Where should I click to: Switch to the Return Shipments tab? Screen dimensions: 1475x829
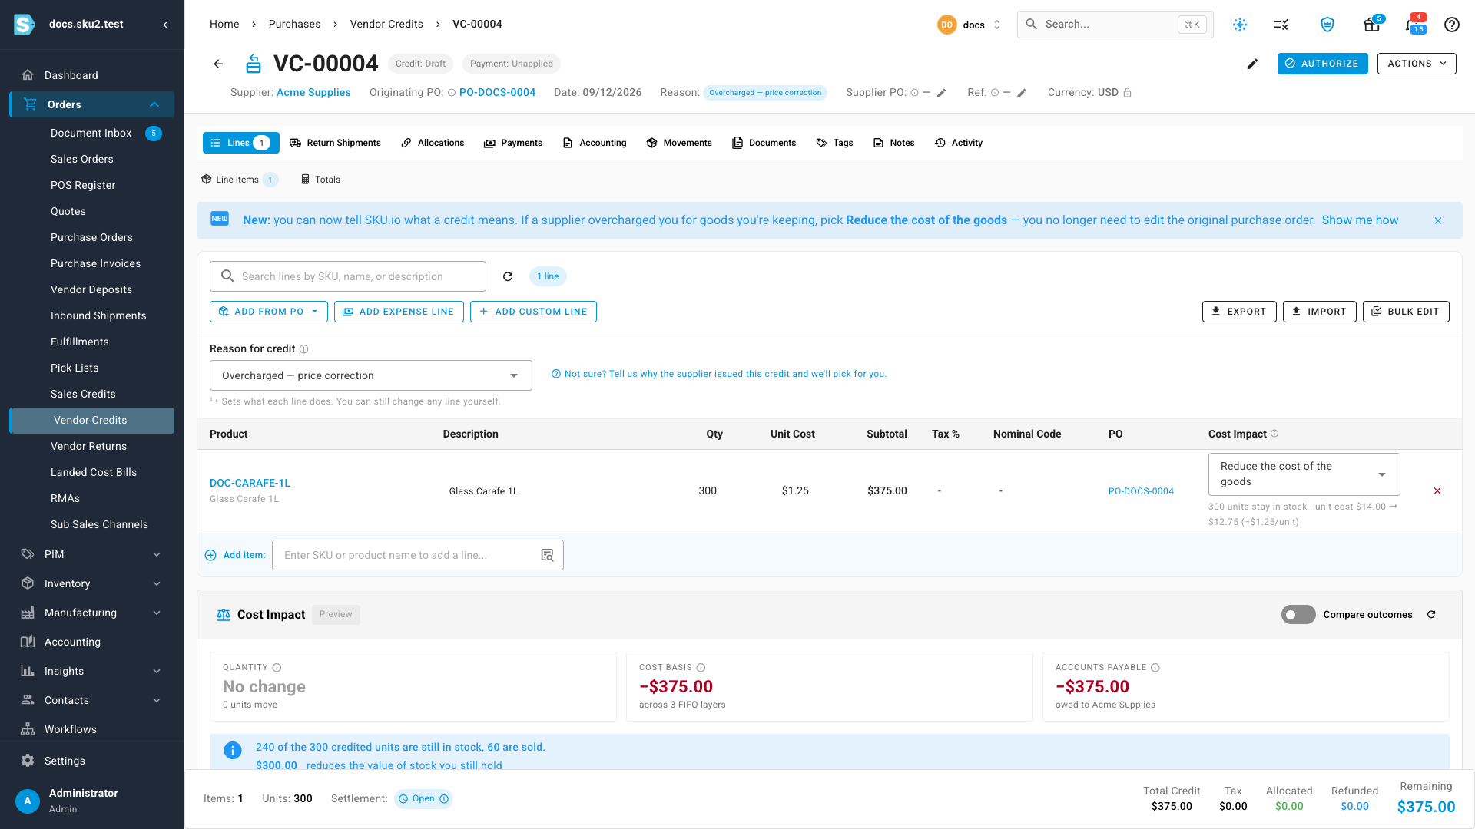(335, 143)
